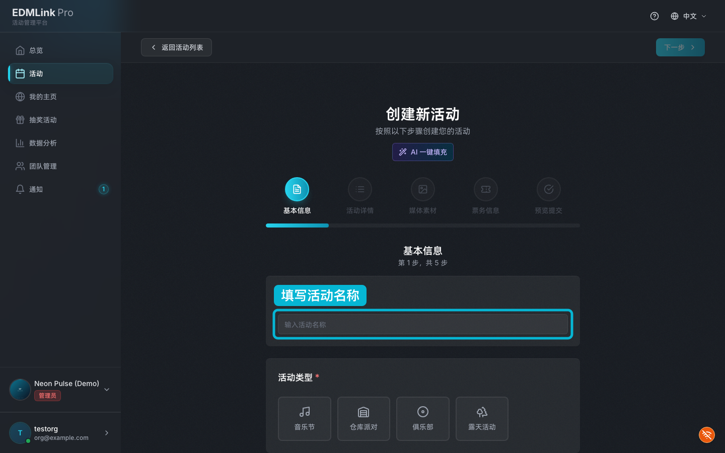
Task: Open 团队管理 from the sidebar
Action: 60,166
